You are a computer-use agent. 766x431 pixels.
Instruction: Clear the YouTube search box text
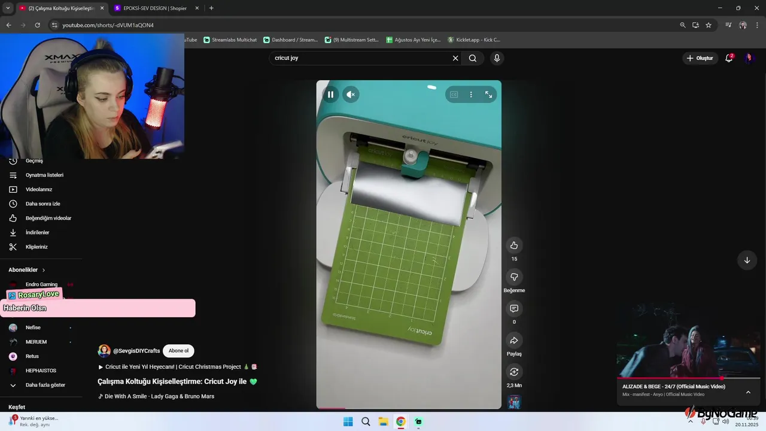click(455, 58)
